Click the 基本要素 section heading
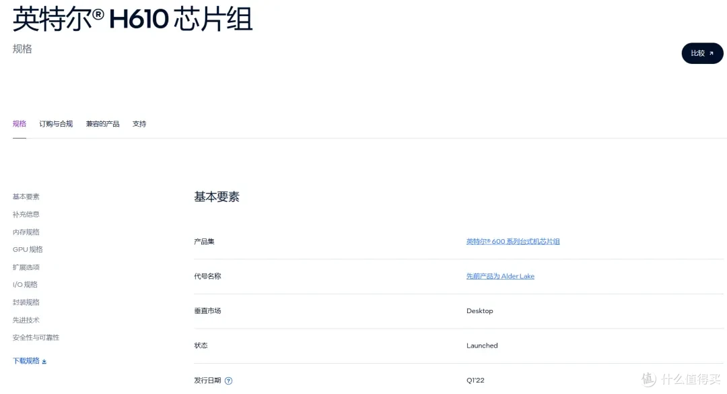 (x=217, y=197)
